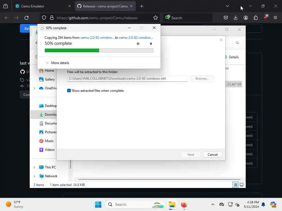Click the Browse button
The width and height of the screenshot is (282, 211).
point(202,79)
